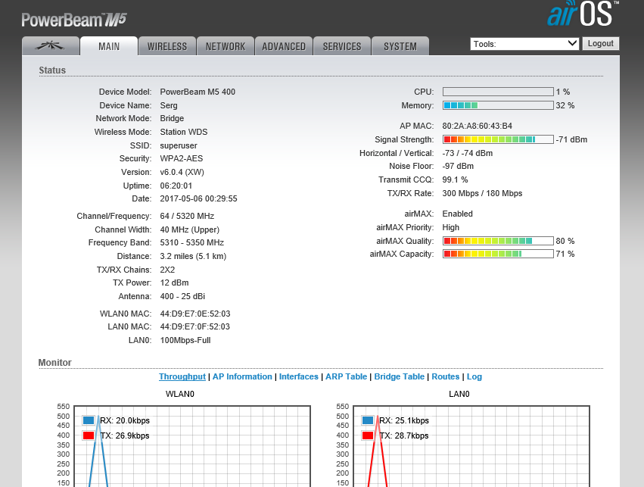Click the airOS logo
The height and width of the screenshot is (487, 644).
582,14
